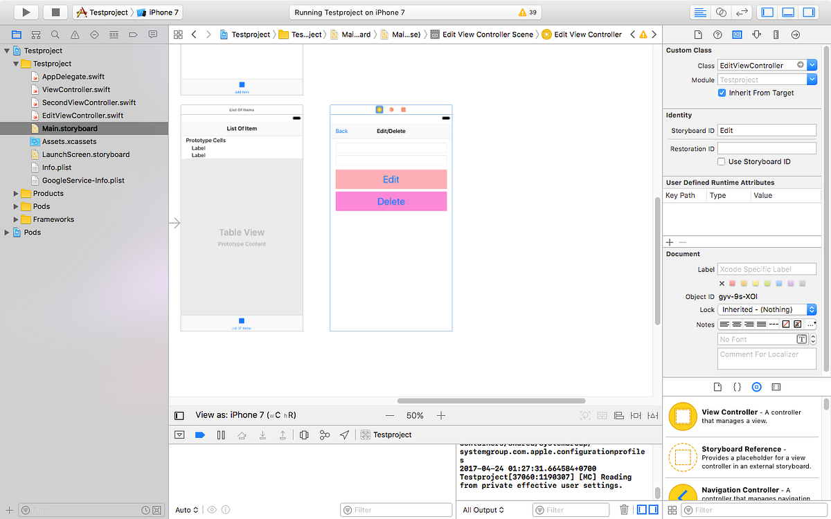The height and width of the screenshot is (519, 831).
Task: Click the Storyboard ID field showing Edit
Action: (767, 129)
